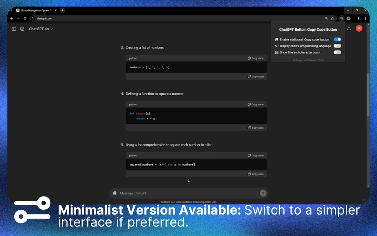Open the 'Check important info' link
Screen dimensions: 377x236
[205, 202]
